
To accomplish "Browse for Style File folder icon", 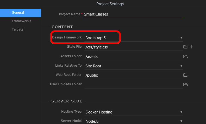I will click(186, 47).
